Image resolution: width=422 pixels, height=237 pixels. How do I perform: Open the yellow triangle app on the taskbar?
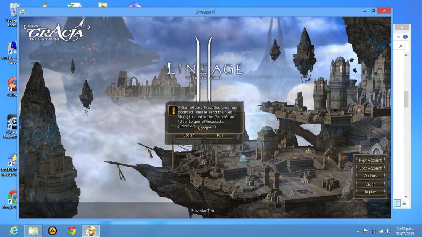pyautogui.click(x=53, y=231)
